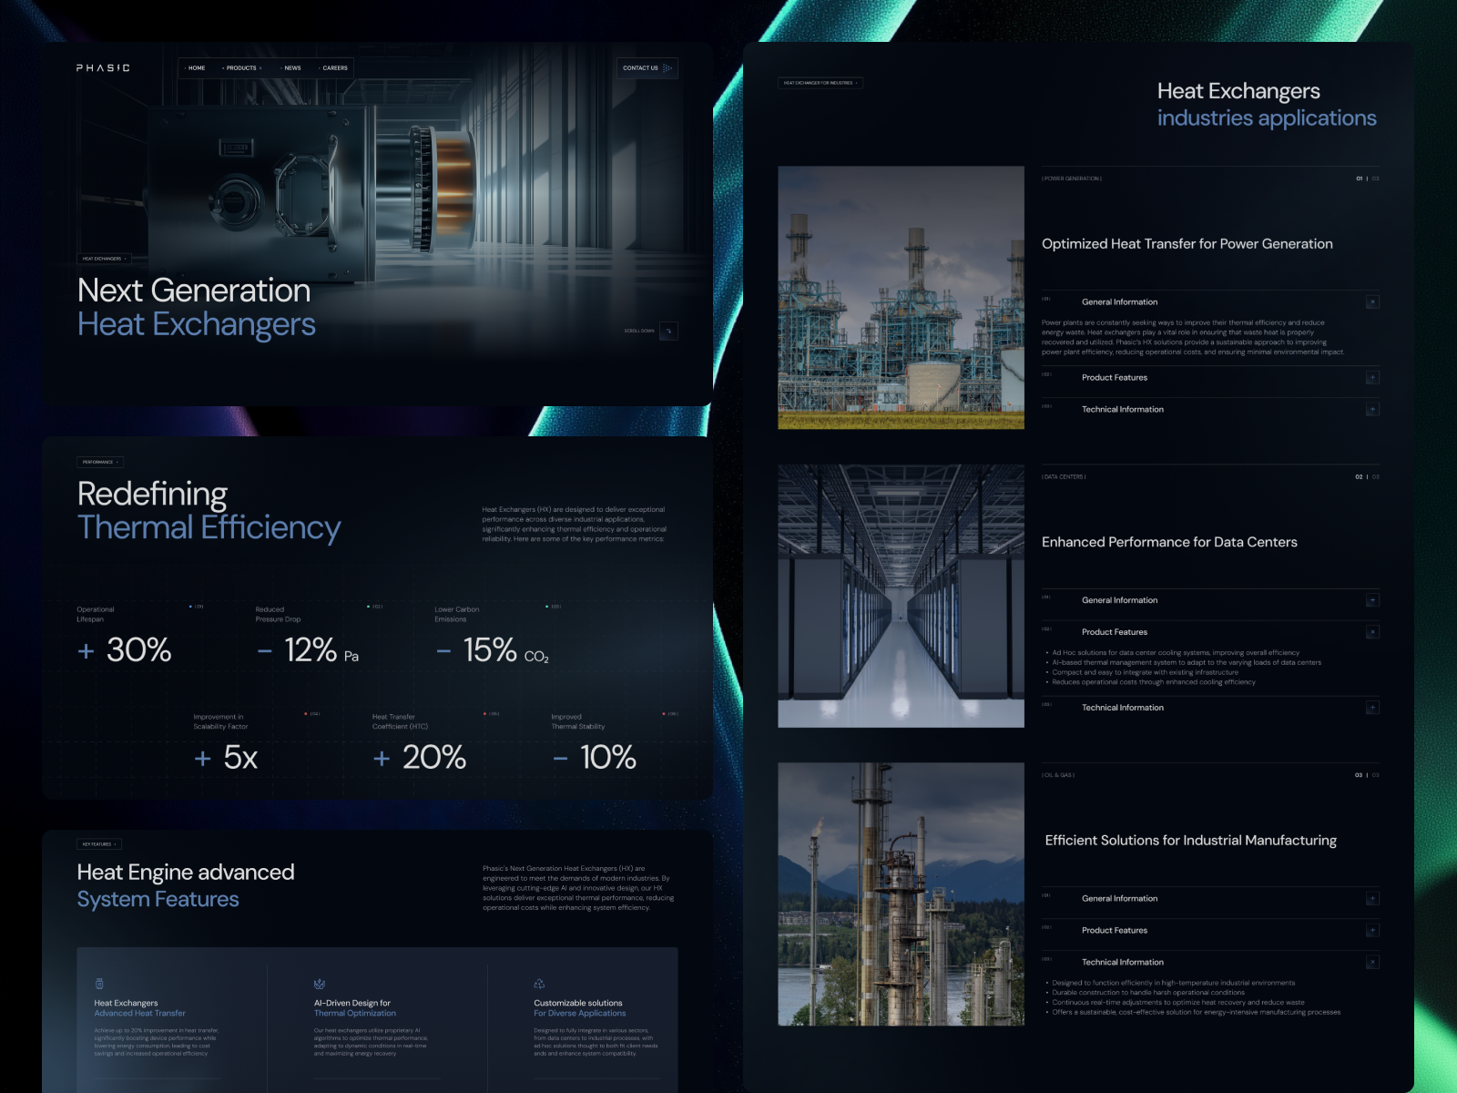Click the PERFORMANCE section tag
This screenshot has width=1457, height=1093.
pos(100,462)
